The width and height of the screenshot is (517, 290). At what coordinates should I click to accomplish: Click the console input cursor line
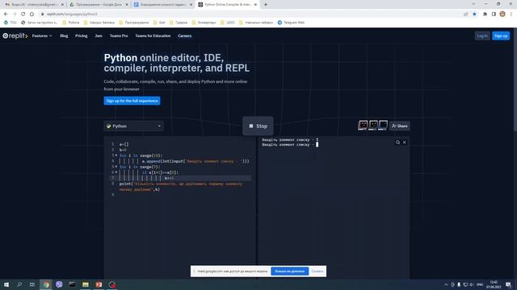click(290, 145)
